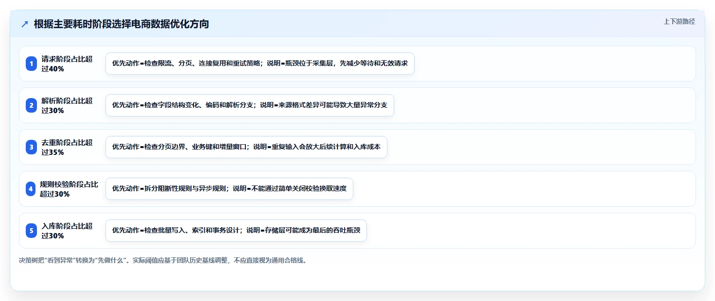
Task: Select step number 4 badge
Action: tap(31, 189)
